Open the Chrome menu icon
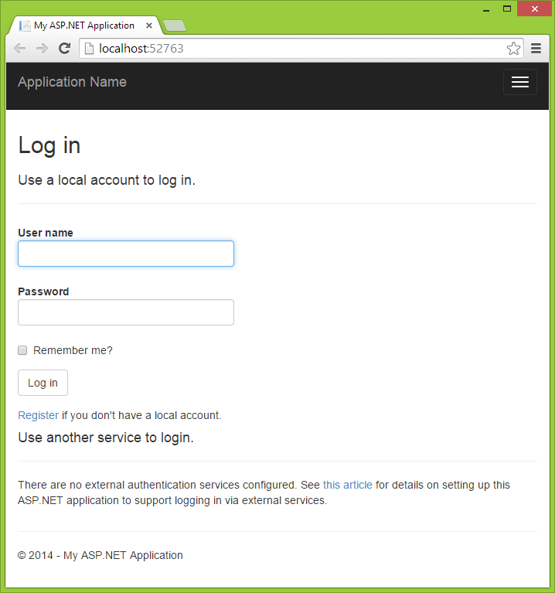Image resolution: width=555 pixels, height=593 pixels. (536, 49)
